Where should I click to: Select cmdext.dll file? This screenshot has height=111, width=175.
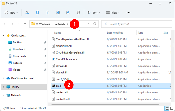[x=62, y=92]
